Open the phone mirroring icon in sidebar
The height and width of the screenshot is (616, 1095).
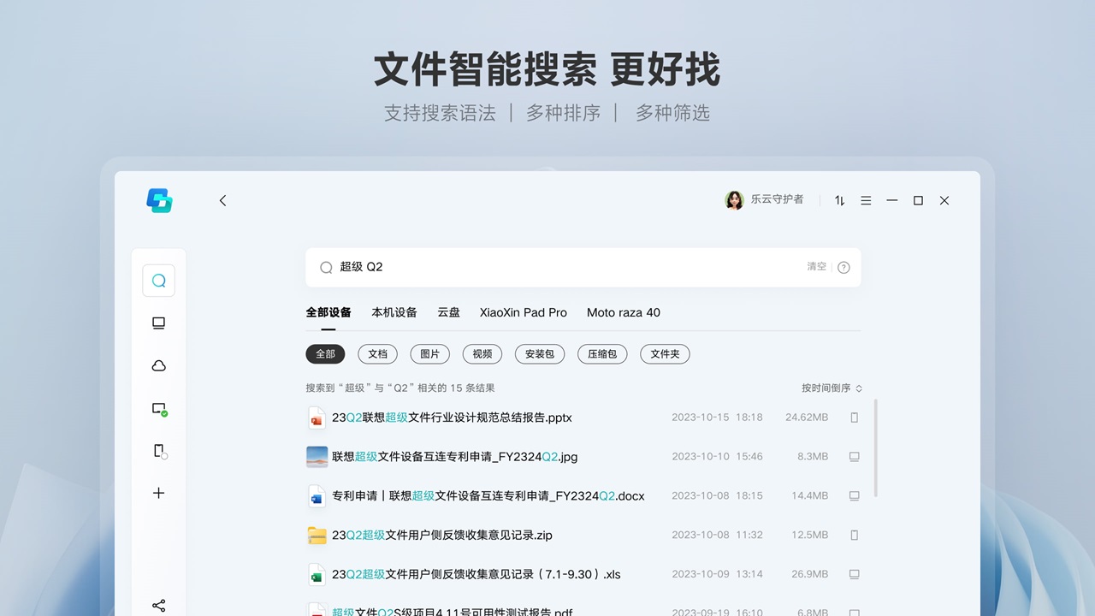click(x=158, y=451)
